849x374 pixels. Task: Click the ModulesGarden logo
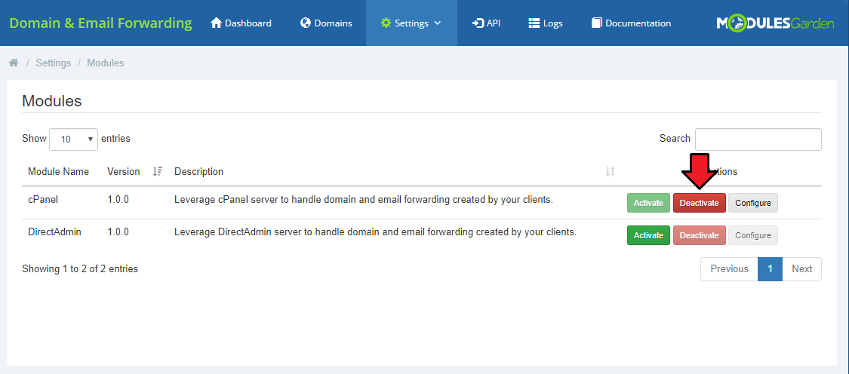click(x=775, y=23)
